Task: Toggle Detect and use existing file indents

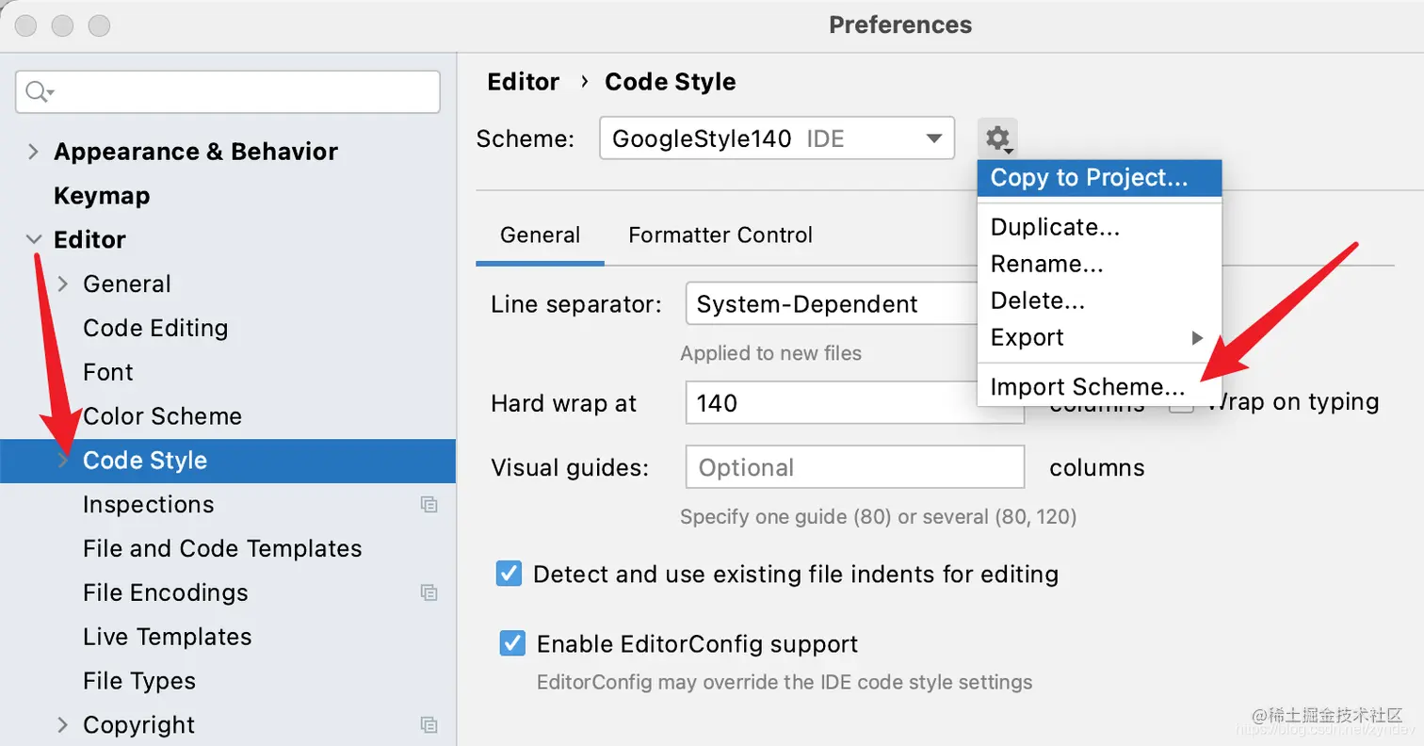Action: click(510, 574)
